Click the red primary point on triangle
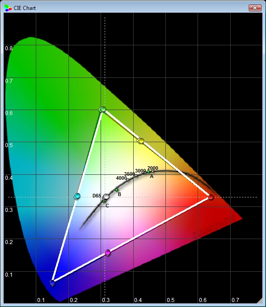 click(211, 197)
